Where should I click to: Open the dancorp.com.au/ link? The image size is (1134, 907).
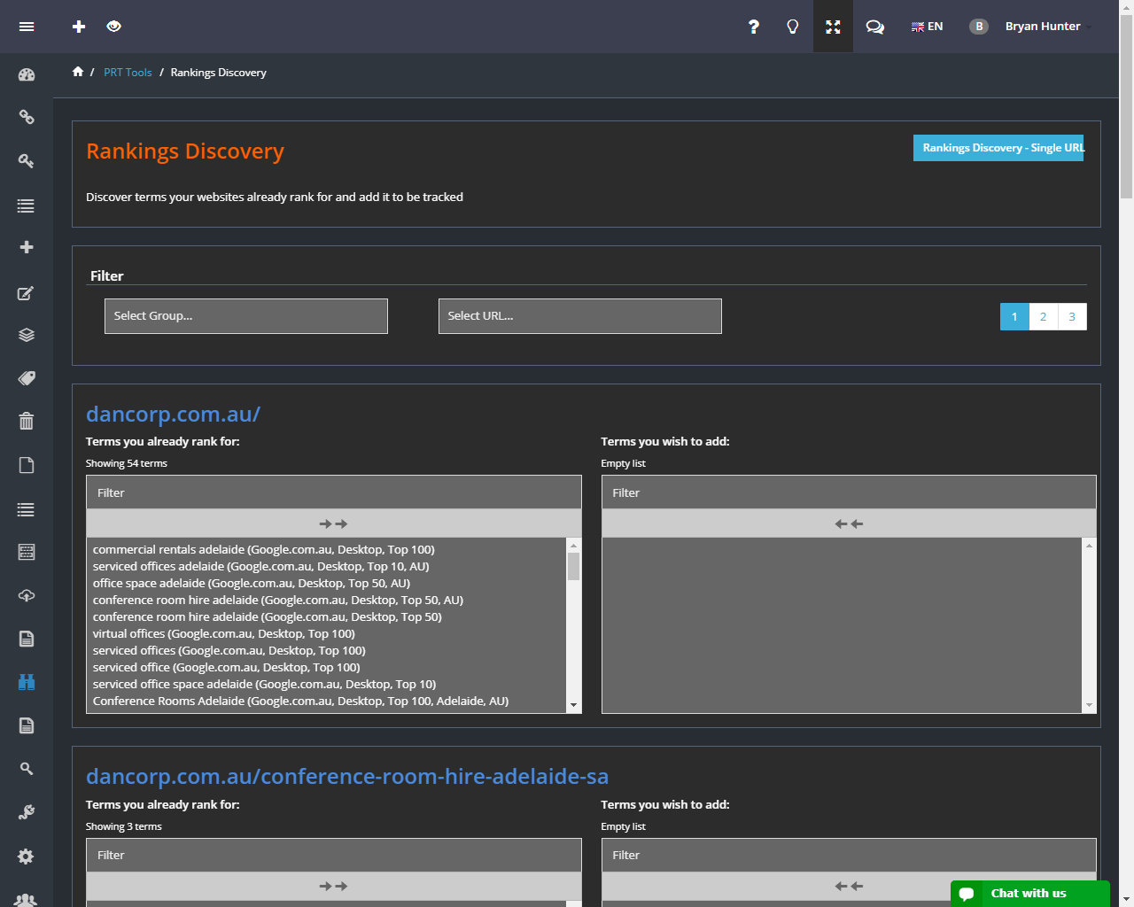[x=173, y=415]
